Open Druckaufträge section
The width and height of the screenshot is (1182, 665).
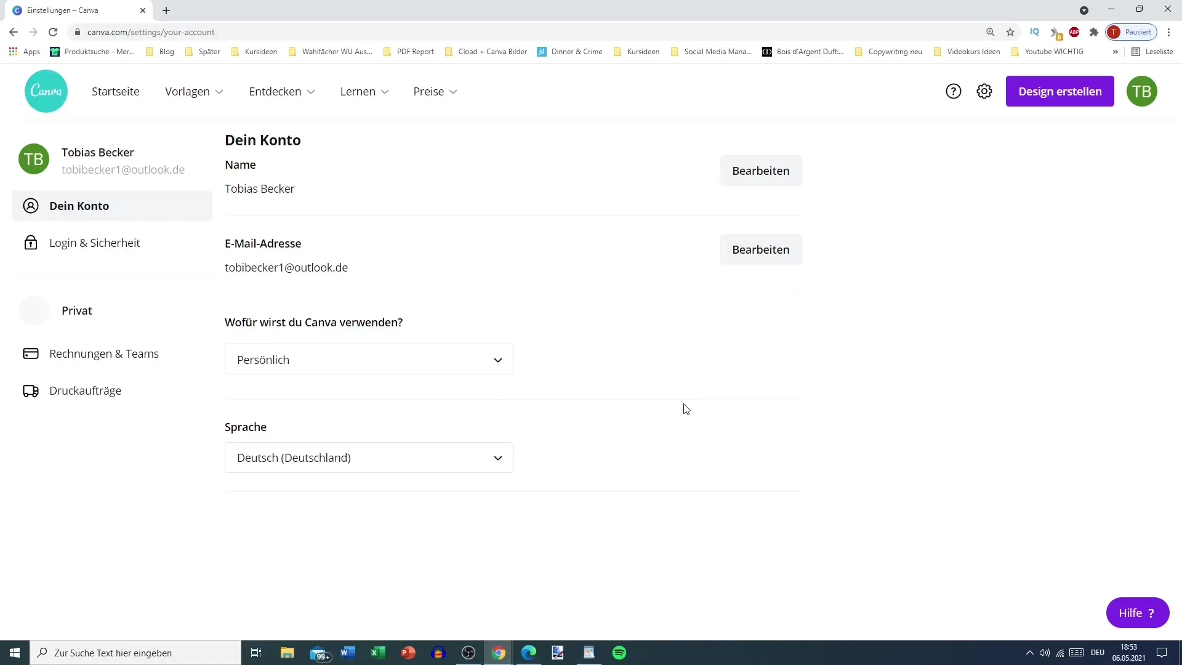click(112, 391)
